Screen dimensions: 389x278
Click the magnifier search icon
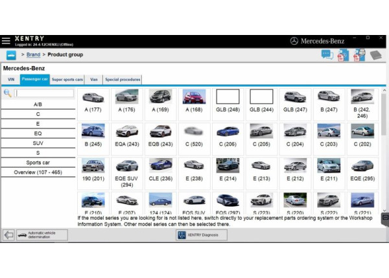(8, 93)
